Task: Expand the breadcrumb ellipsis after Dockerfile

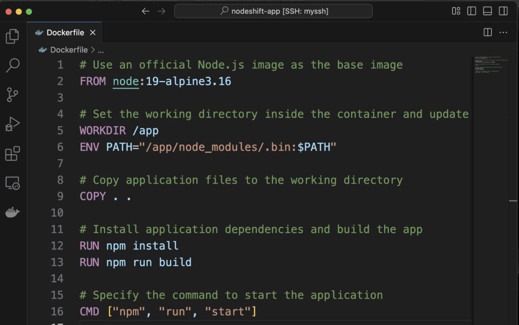Action: pos(100,50)
